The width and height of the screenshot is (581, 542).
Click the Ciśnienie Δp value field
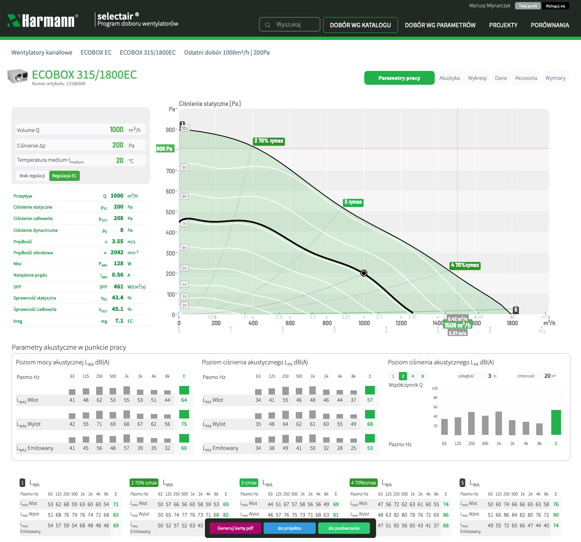[x=81, y=145]
